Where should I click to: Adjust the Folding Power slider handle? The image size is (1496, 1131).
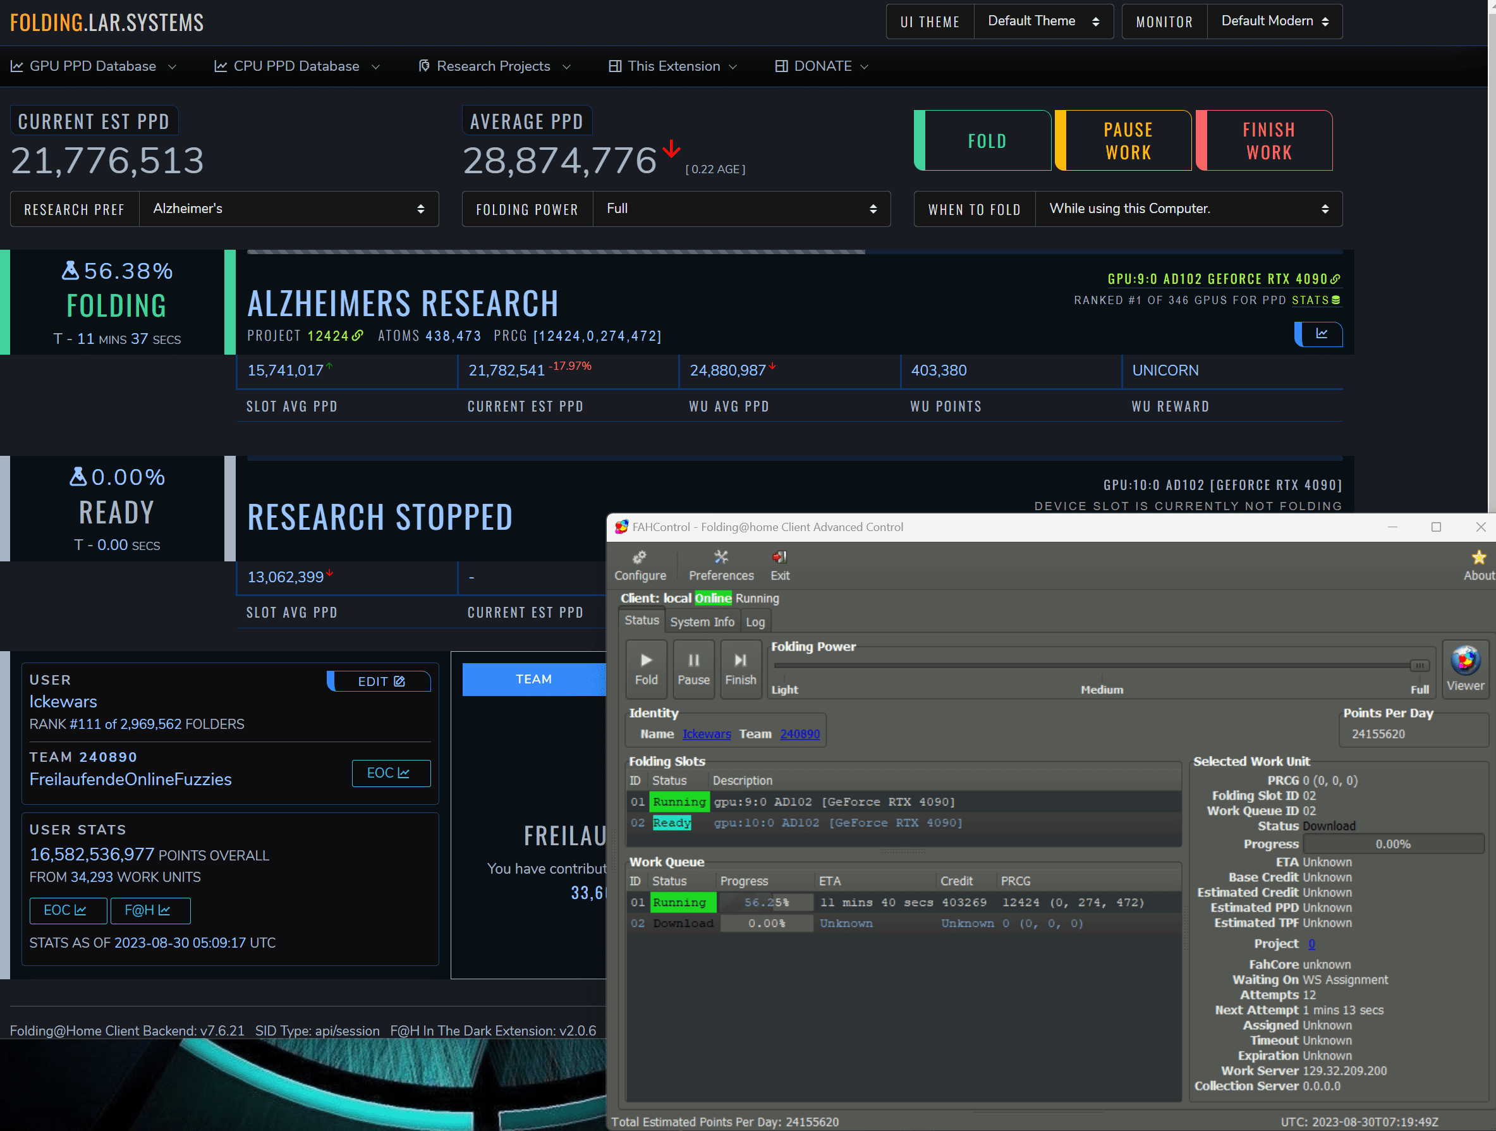pos(1419,666)
